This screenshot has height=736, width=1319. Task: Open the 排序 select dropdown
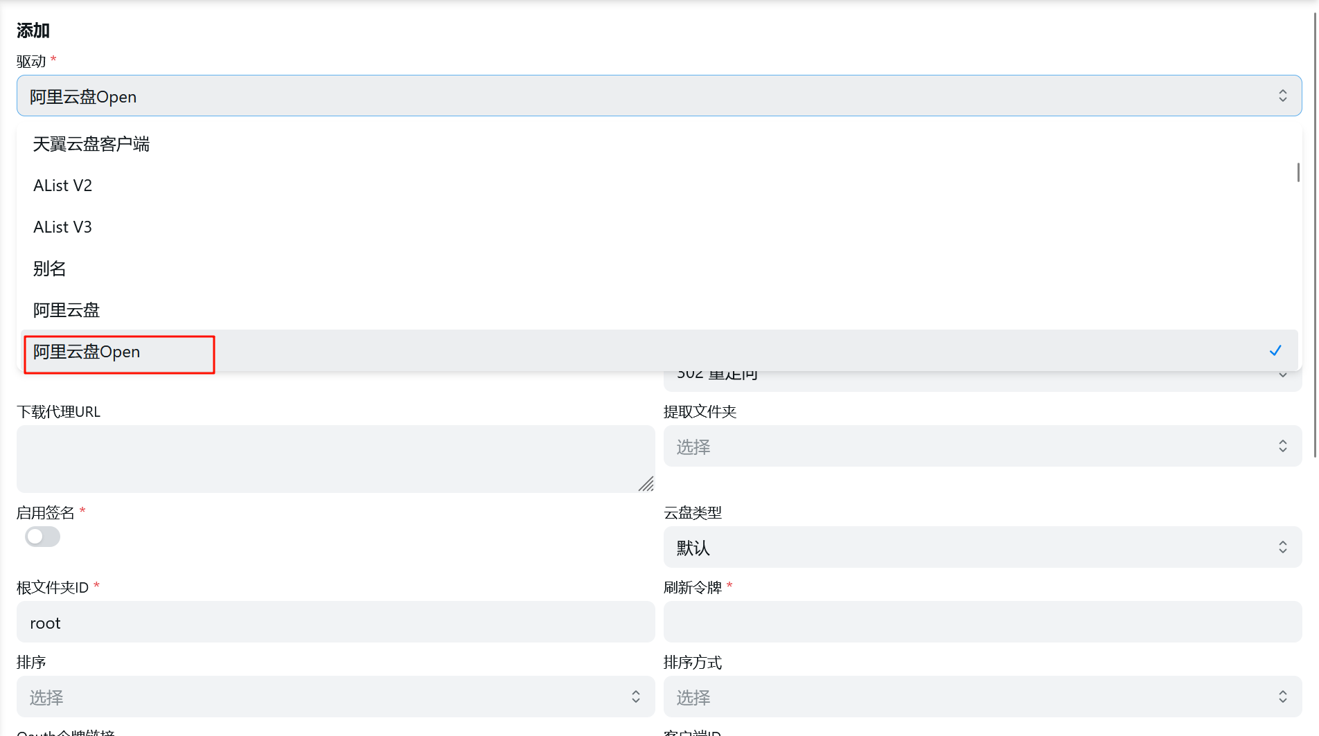pyautogui.click(x=335, y=697)
